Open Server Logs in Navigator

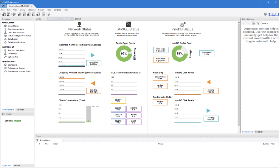[x=12, y=54]
